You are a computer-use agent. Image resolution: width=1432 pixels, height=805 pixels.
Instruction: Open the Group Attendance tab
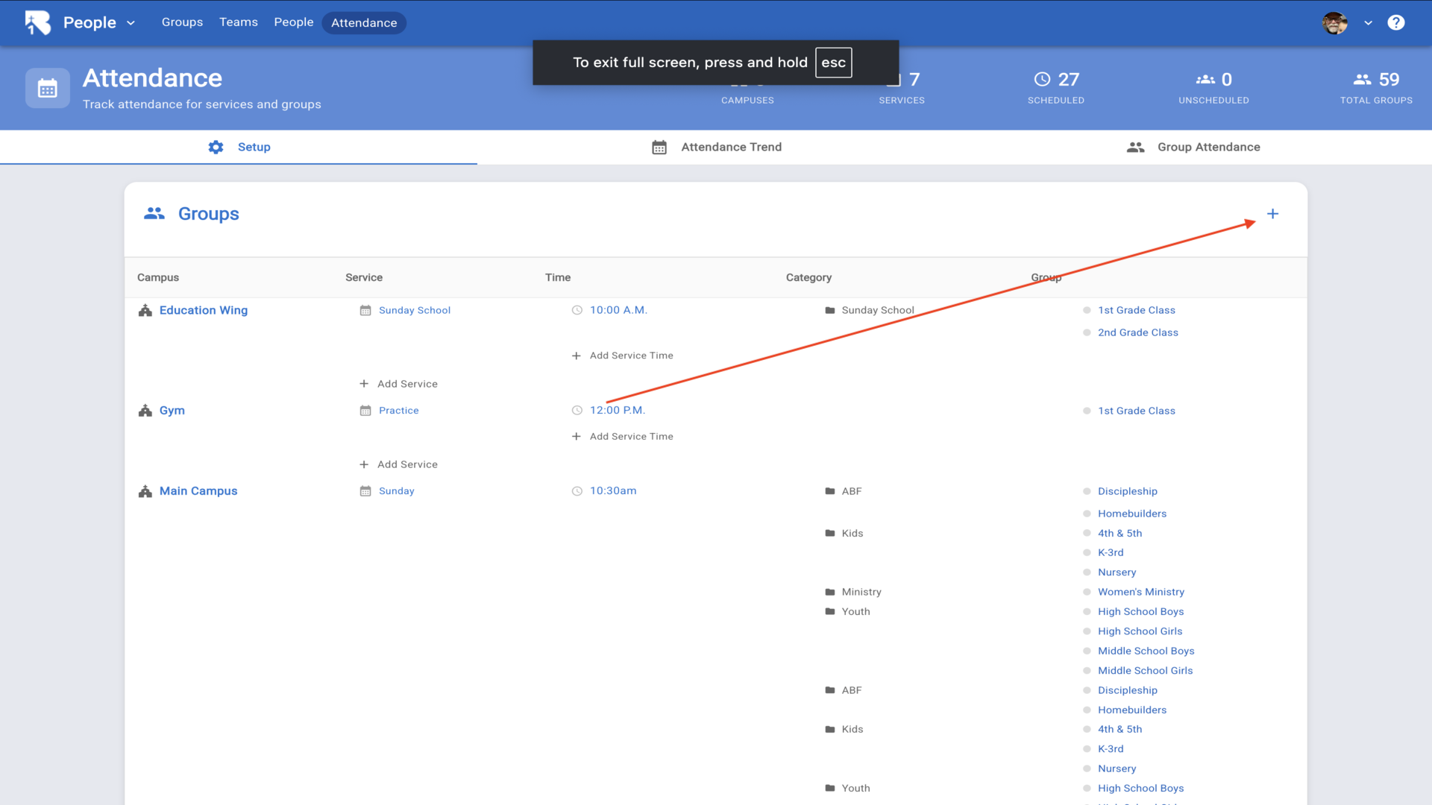(1193, 147)
